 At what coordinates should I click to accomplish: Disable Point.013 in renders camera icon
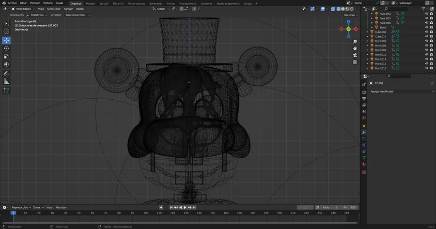431,68
